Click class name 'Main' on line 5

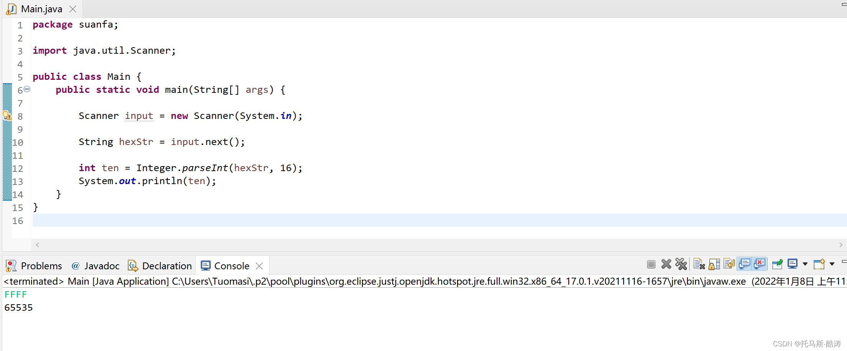coord(119,77)
